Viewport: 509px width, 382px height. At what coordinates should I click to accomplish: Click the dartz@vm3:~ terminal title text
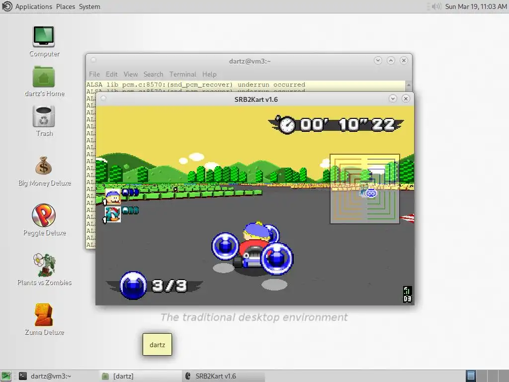tap(250, 61)
